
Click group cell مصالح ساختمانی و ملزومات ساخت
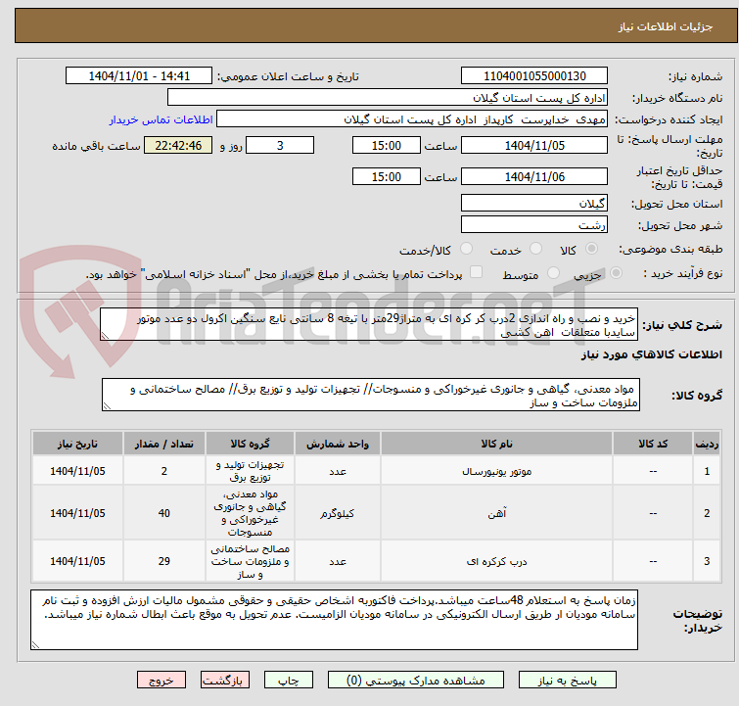(x=250, y=561)
